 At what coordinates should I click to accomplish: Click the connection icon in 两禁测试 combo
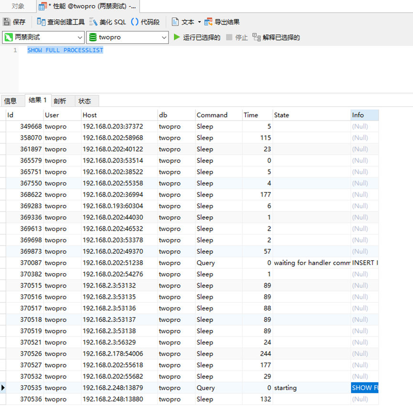tap(9, 37)
